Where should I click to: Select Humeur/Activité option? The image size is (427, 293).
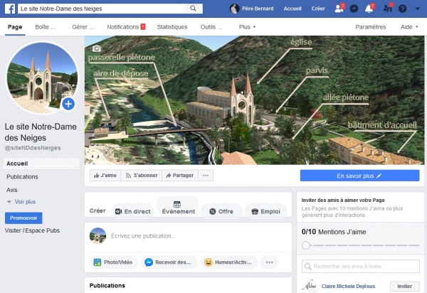point(228,262)
